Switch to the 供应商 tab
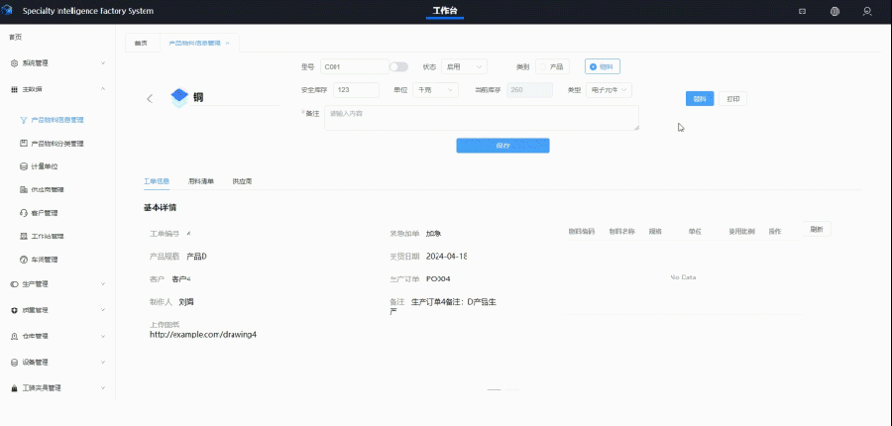The height and width of the screenshot is (426, 892). tap(242, 181)
